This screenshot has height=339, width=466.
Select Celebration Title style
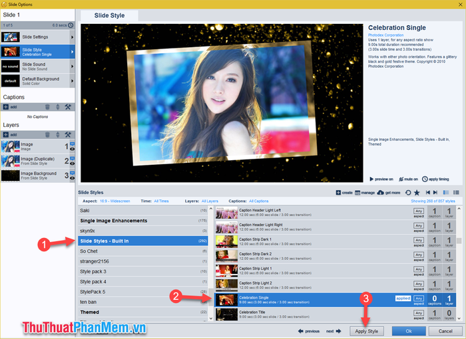(335, 314)
